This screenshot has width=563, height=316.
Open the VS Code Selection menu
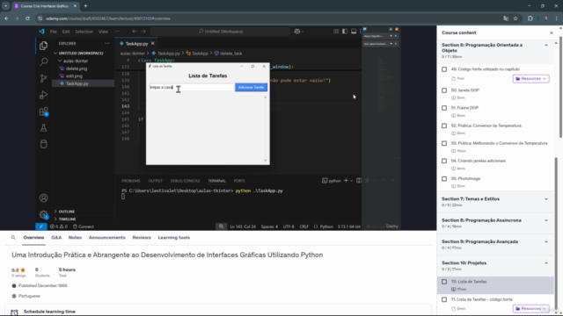[x=84, y=32]
